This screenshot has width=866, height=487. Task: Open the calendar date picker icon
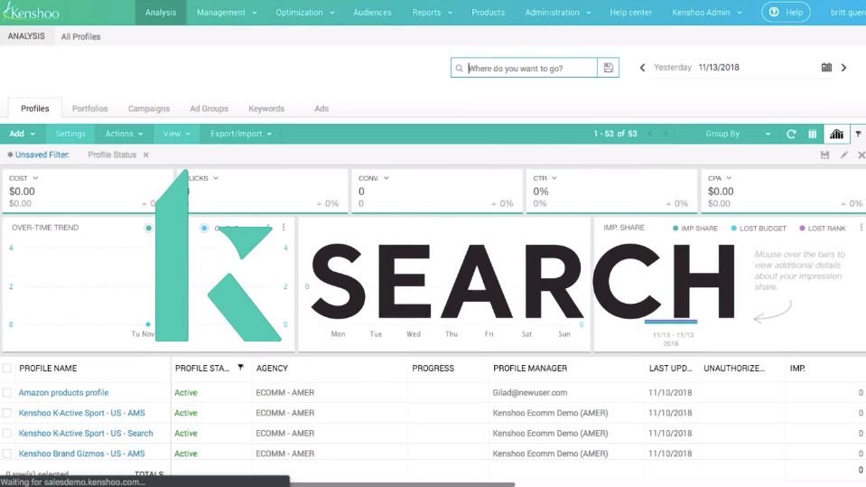click(x=826, y=68)
